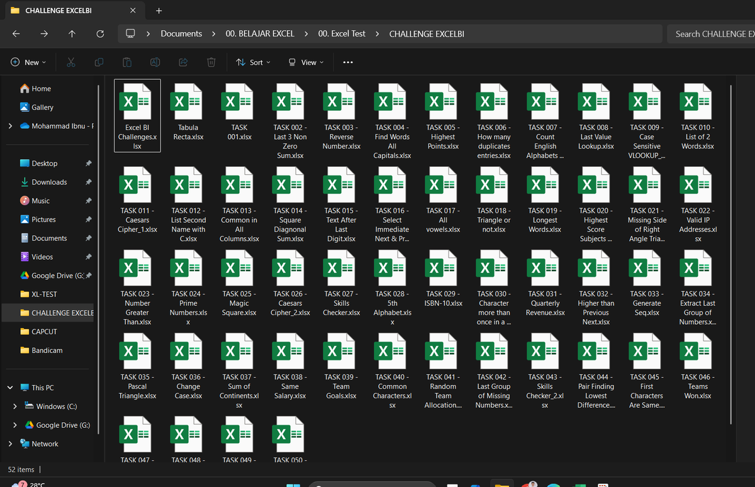Image resolution: width=755 pixels, height=487 pixels.
Task: Click the Share toolbar icon
Action: tap(183, 62)
